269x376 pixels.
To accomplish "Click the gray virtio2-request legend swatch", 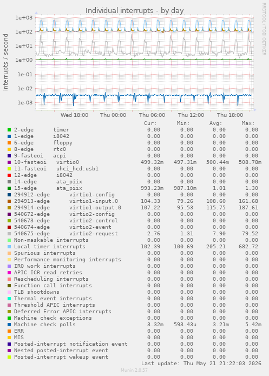I will [9, 234].
